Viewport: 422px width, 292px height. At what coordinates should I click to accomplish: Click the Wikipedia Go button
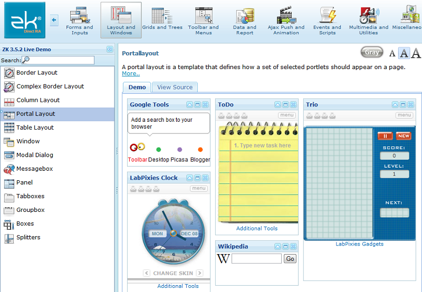pyautogui.click(x=290, y=259)
